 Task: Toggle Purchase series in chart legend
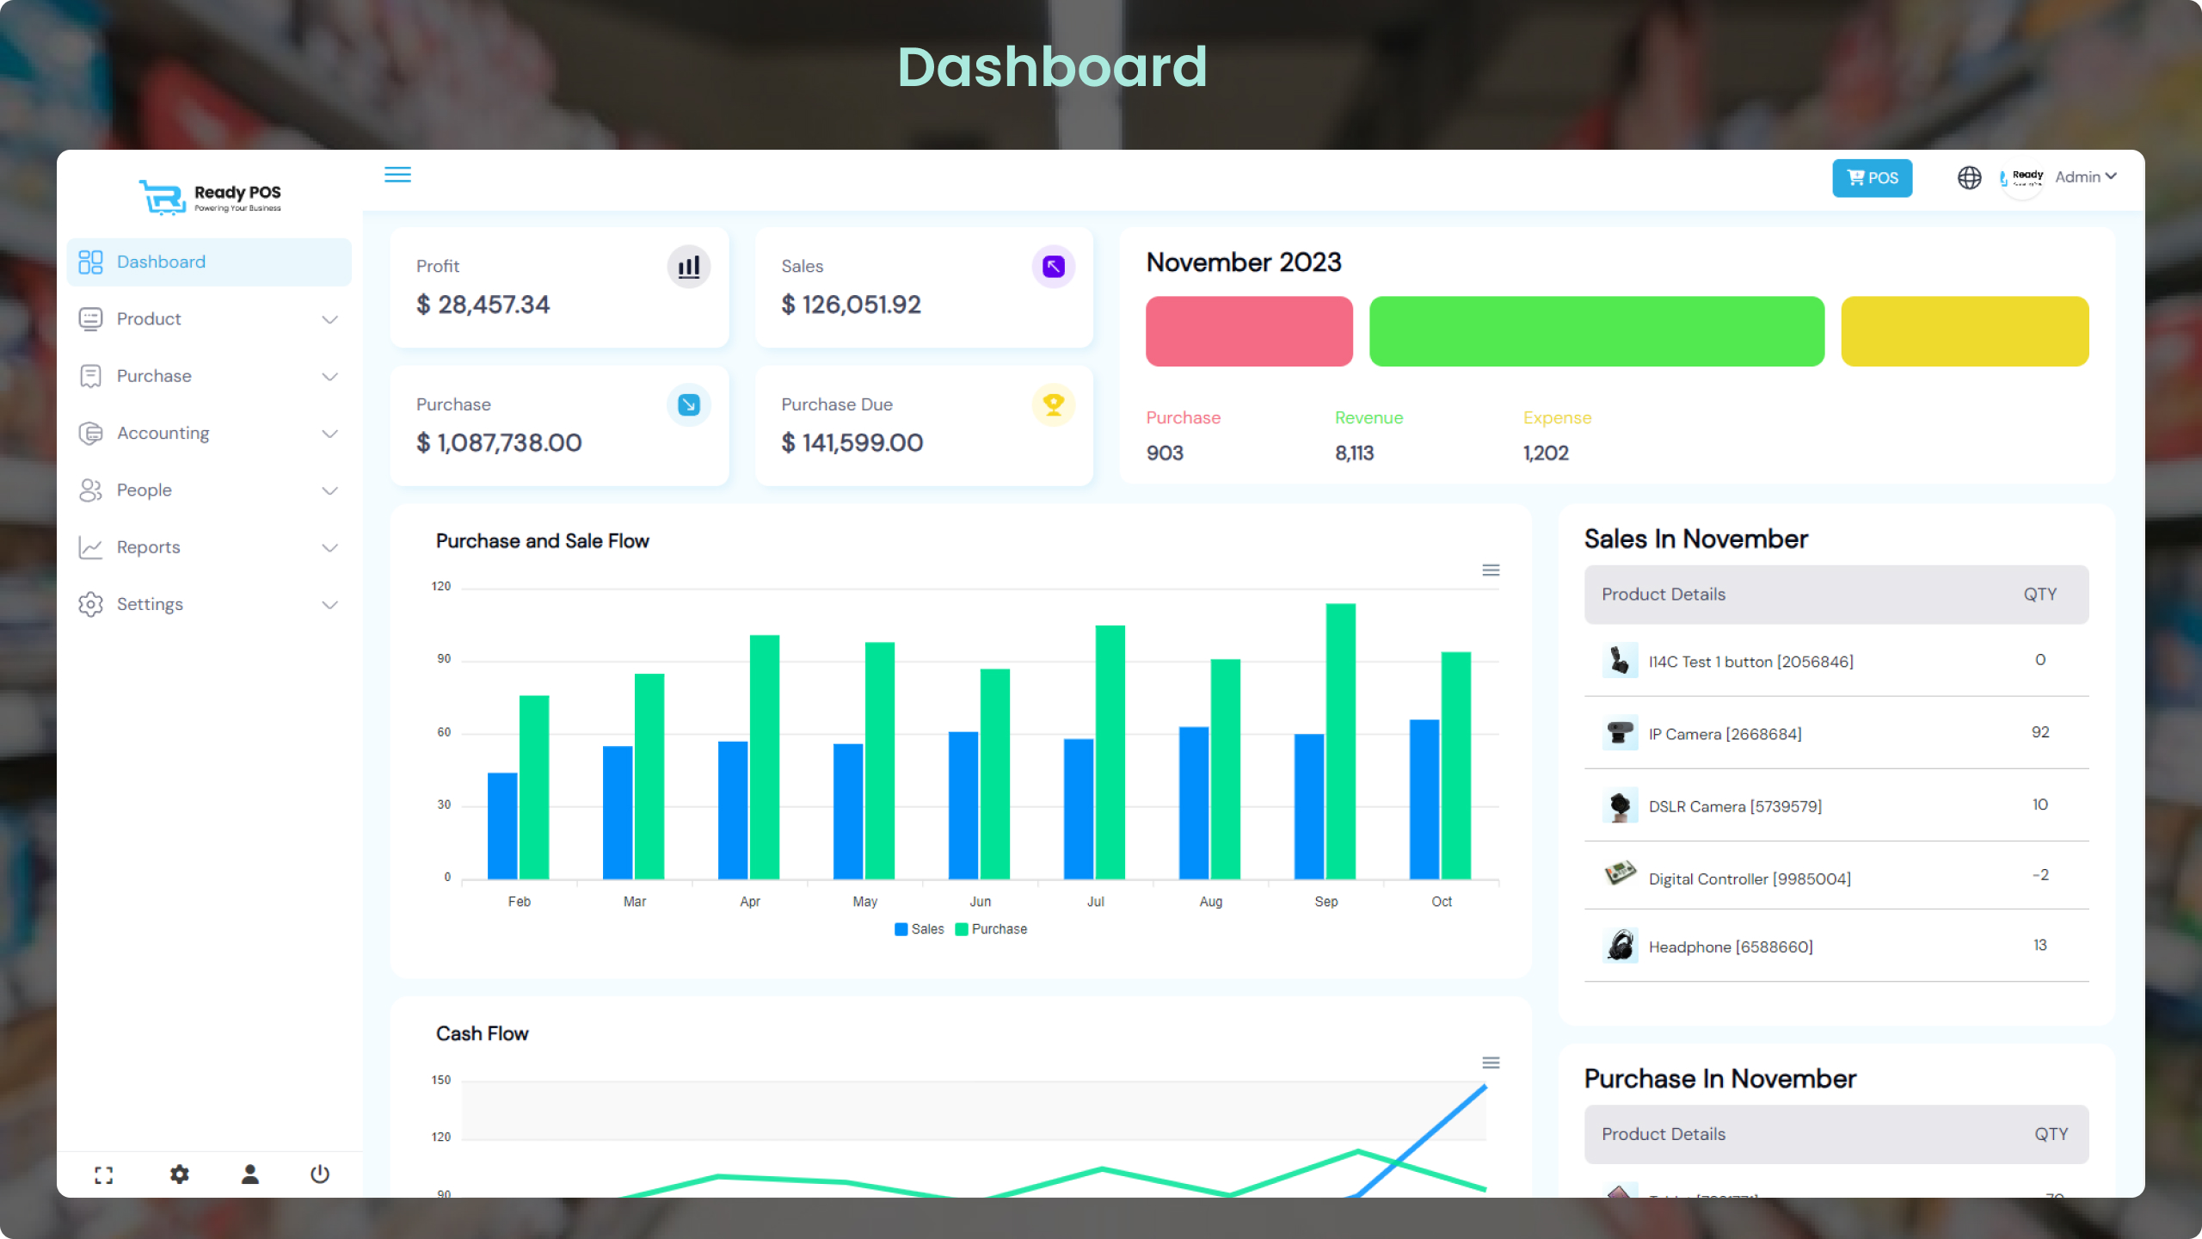tap(991, 929)
